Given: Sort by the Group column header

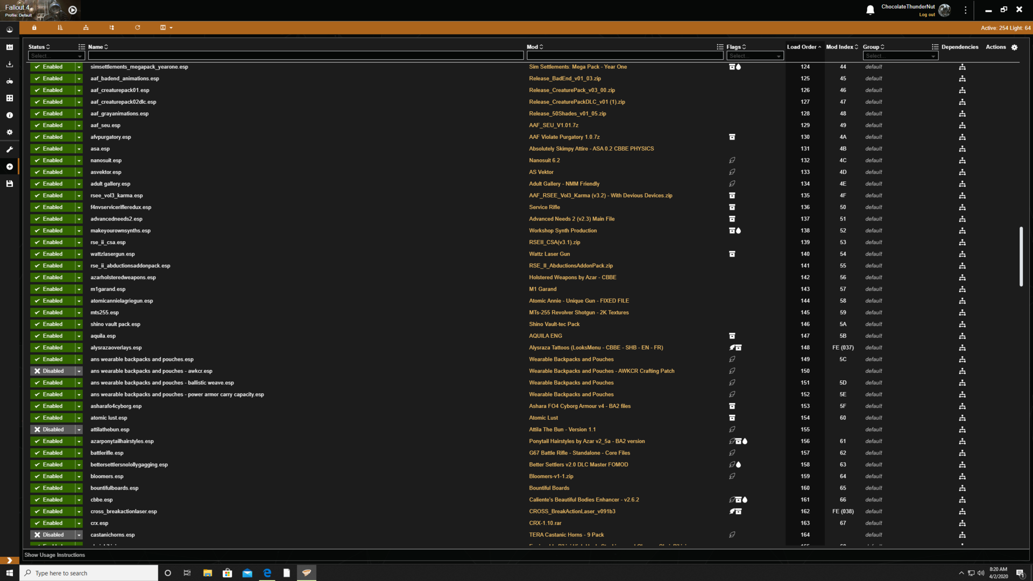Looking at the screenshot, I should (x=873, y=47).
